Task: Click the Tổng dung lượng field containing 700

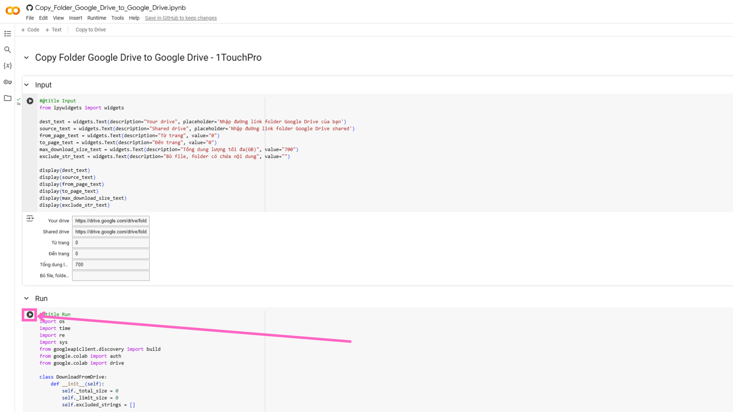Action: [111, 264]
